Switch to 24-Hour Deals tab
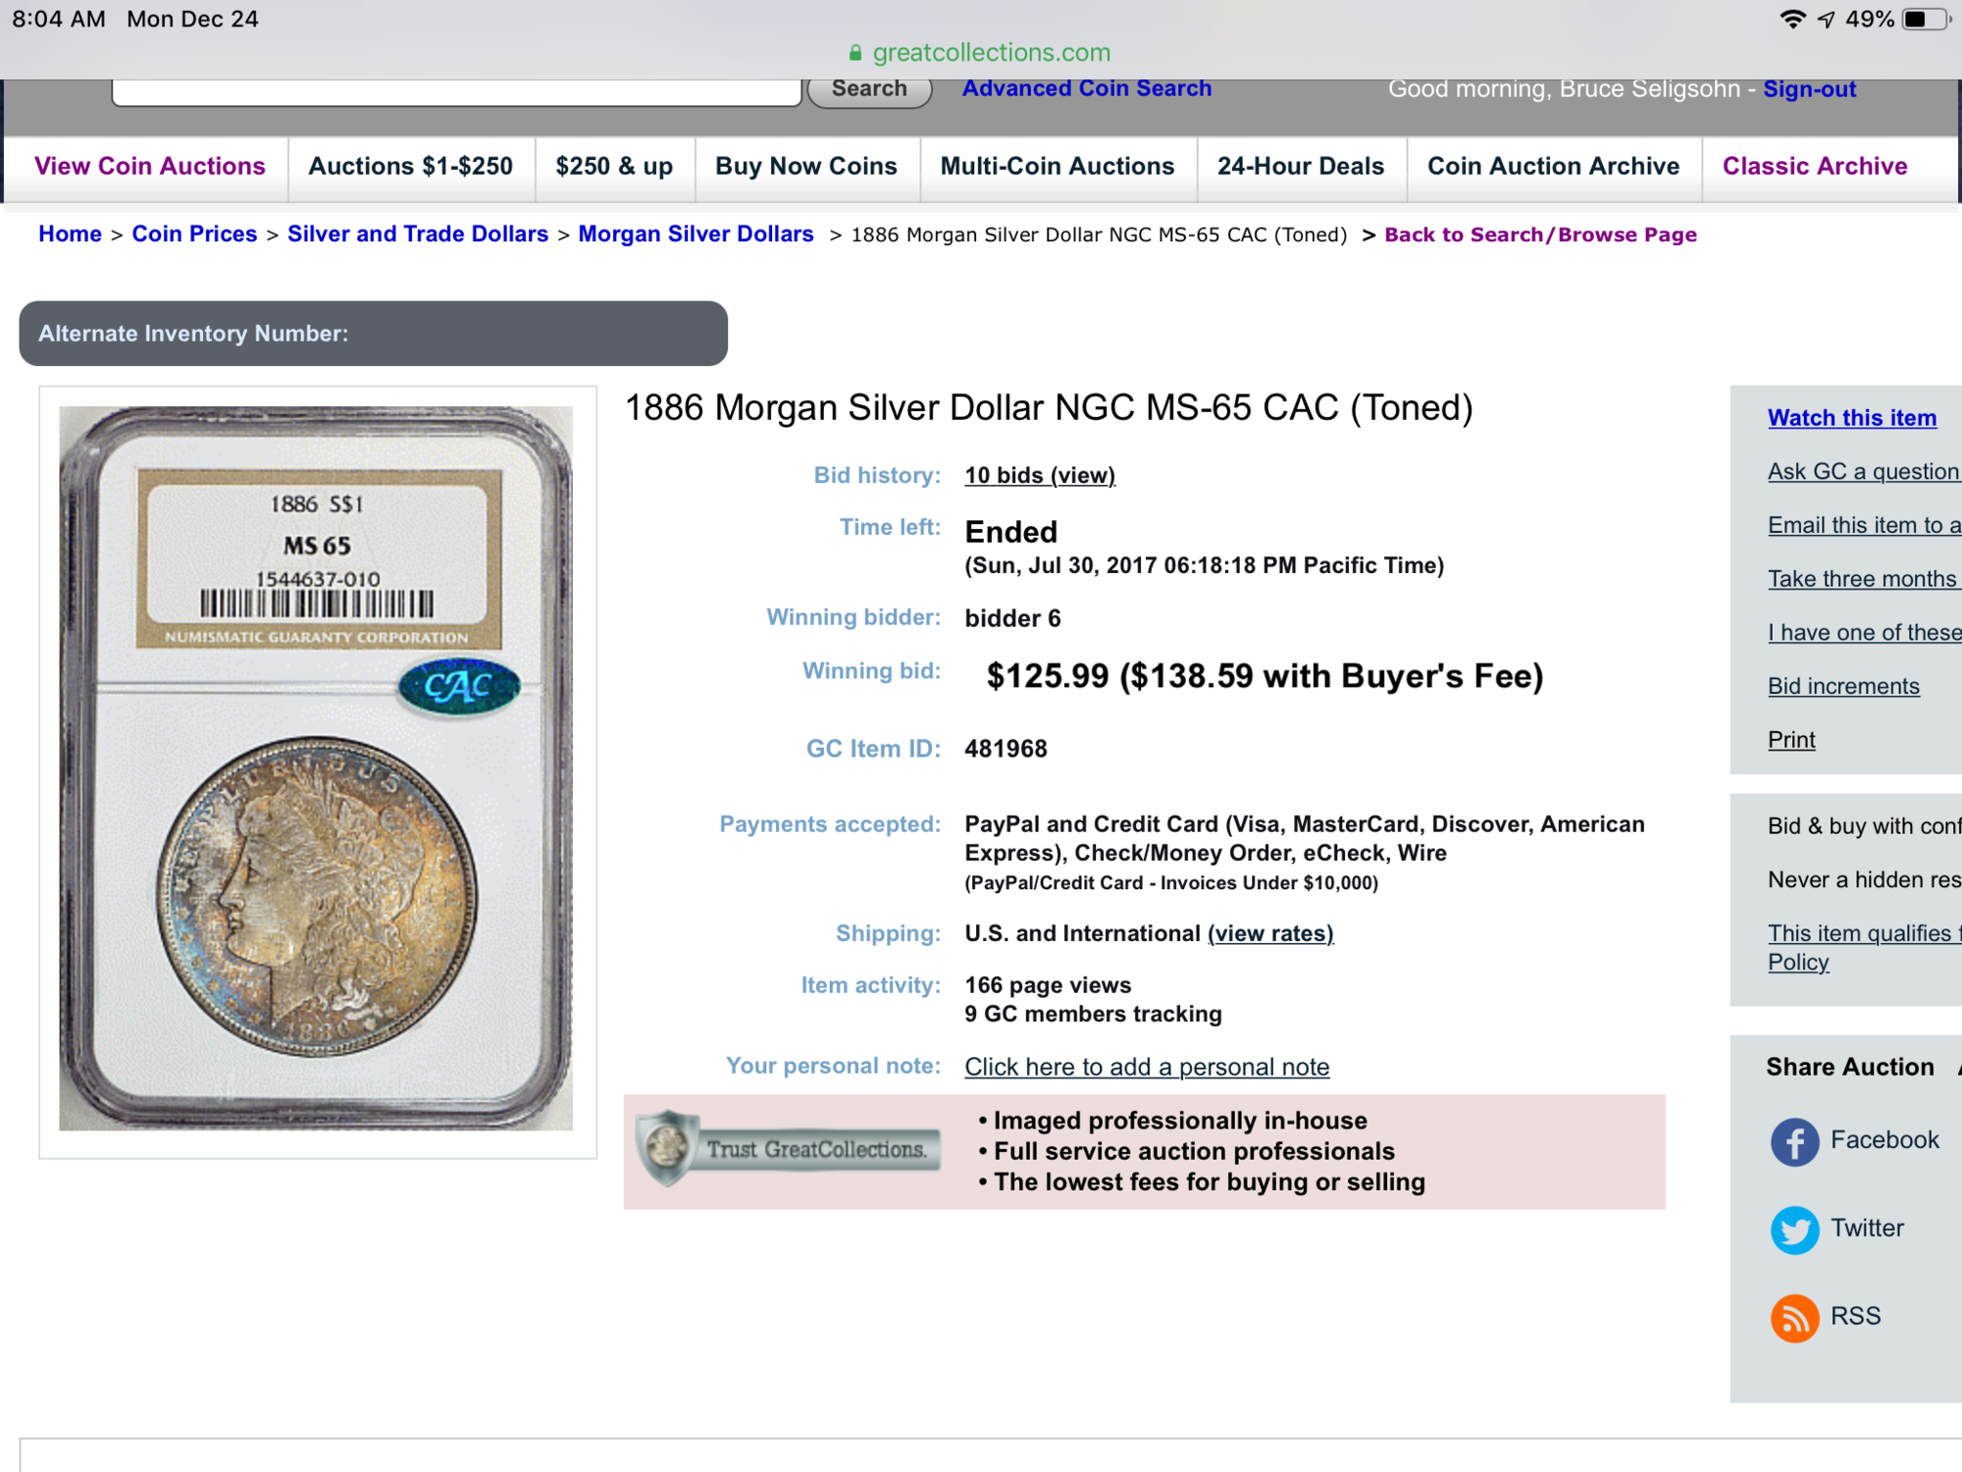The width and height of the screenshot is (1962, 1472). (1301, 167)
